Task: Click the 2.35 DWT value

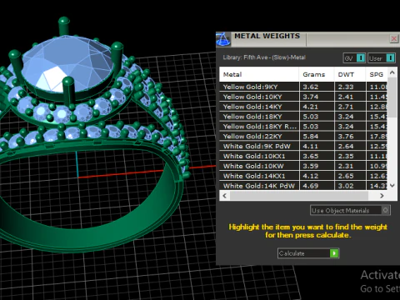Action: pyautogui.click(x=346, y=156)
